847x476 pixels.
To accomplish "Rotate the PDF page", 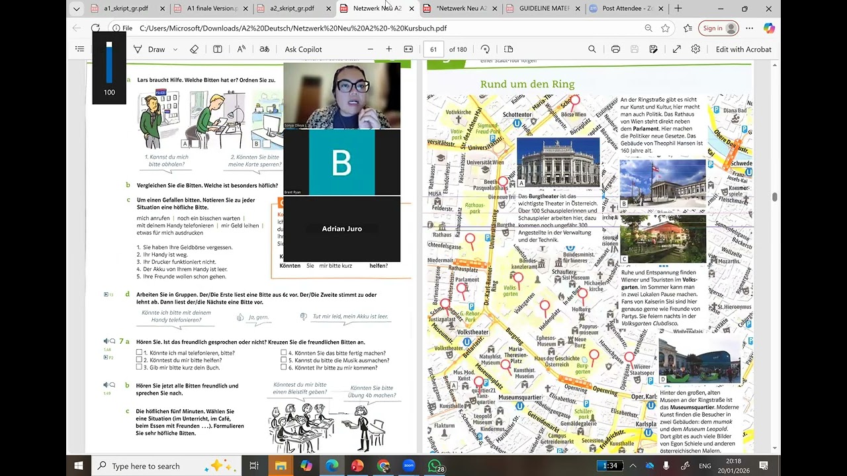I will [485, 49].
